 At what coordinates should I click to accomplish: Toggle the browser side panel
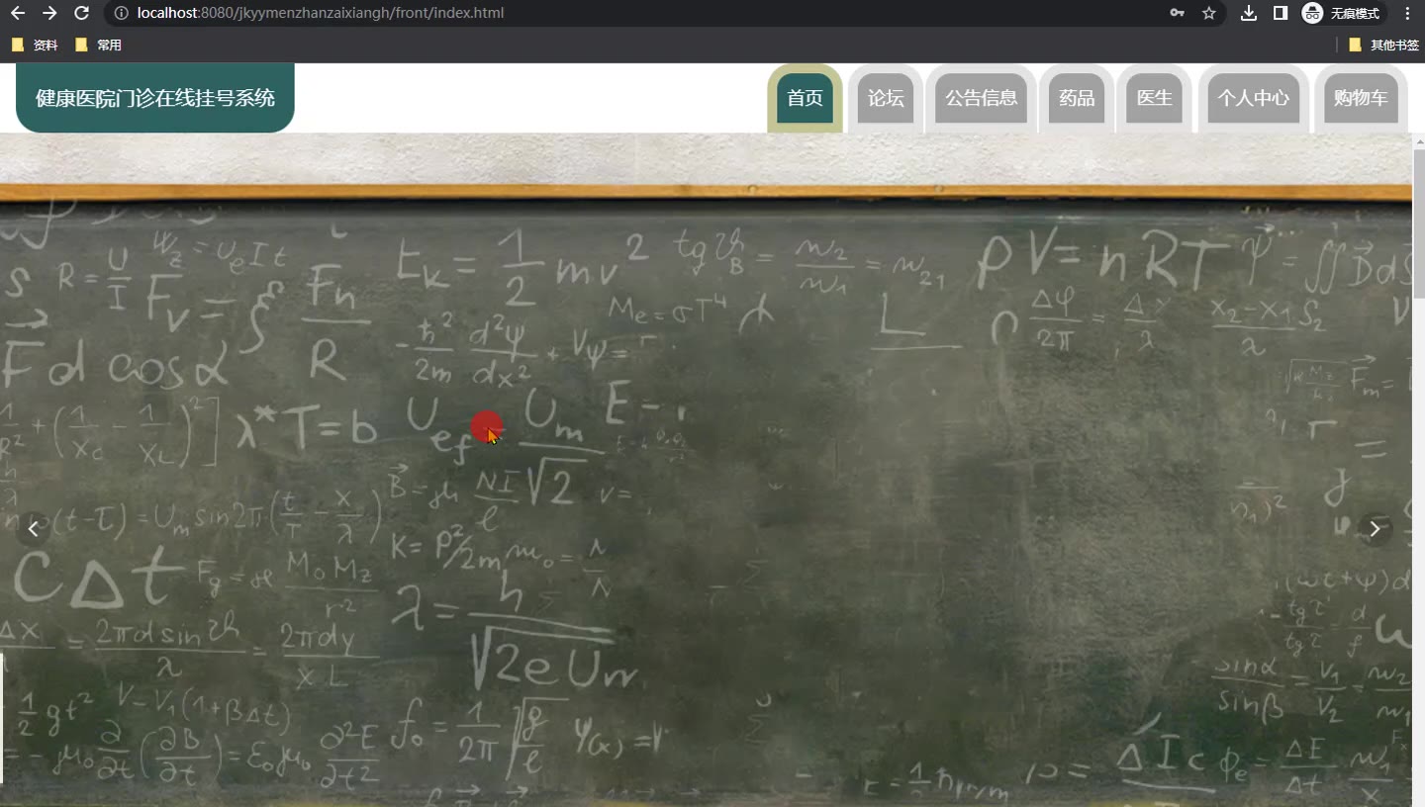(1280, 13)
